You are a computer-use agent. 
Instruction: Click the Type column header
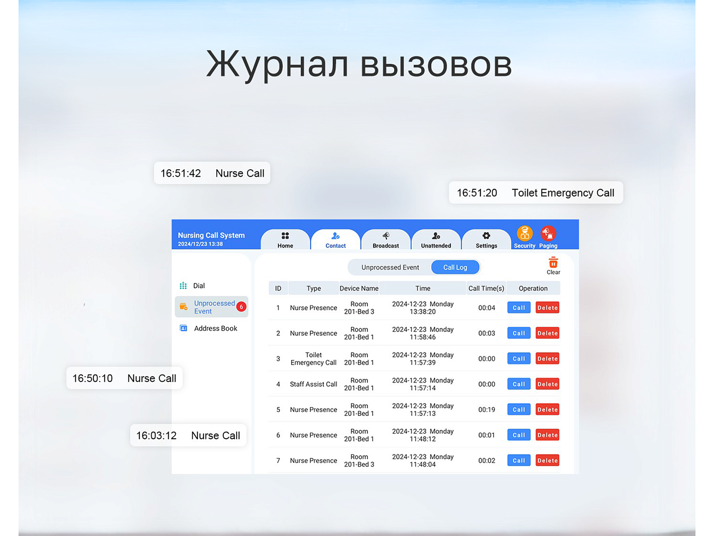coord(313,288)
